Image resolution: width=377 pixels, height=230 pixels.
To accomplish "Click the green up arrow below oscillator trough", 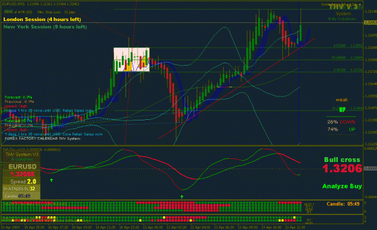I will pyautogui.click(x=182, y=197).
